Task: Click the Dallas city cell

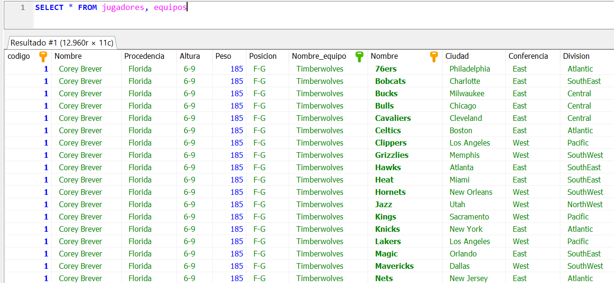Action: (x=460, y=266)
